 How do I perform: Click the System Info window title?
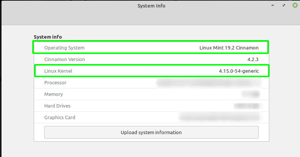pyautogui.click(x=151, y=6)
